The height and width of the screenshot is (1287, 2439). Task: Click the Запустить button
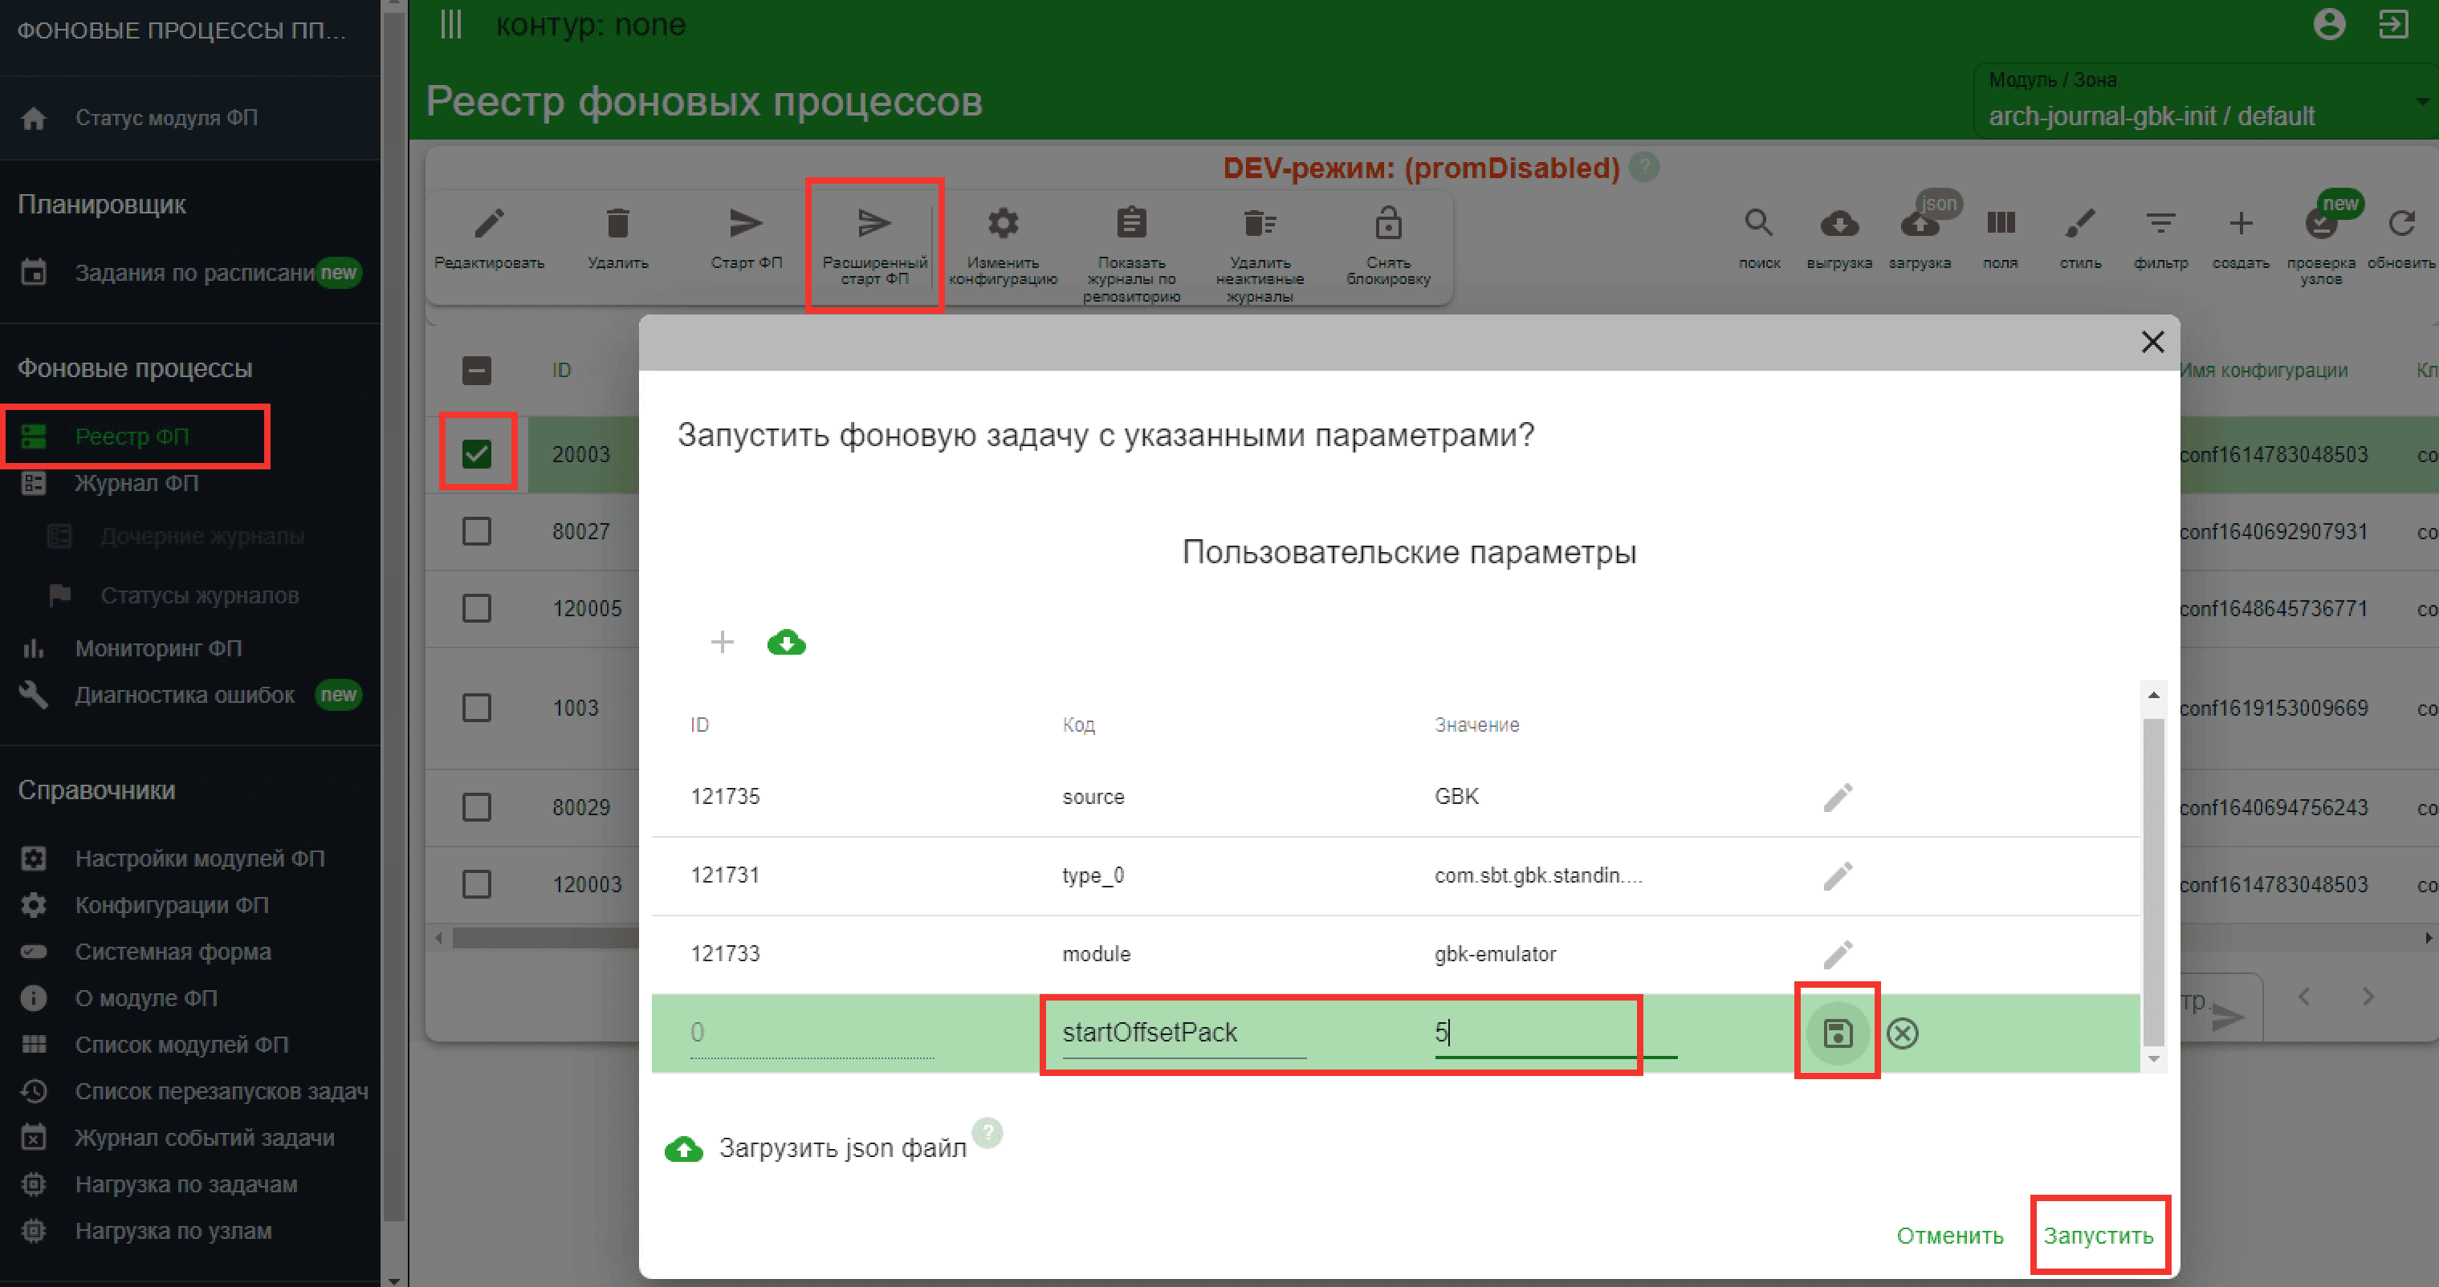2098,1235
